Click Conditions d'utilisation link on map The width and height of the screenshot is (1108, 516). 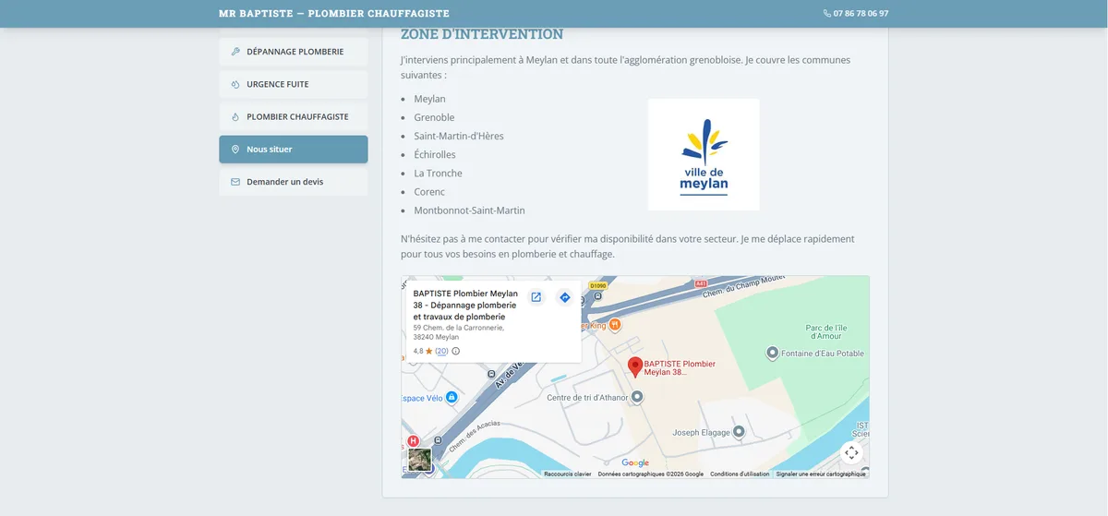tap(740, 474)
